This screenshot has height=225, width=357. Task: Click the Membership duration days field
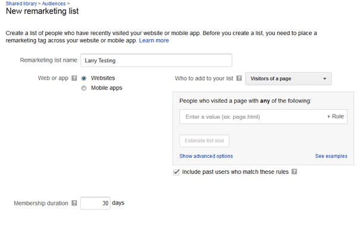[x=95, y=203]
